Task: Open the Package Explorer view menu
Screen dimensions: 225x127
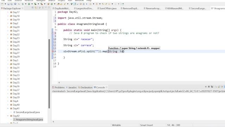Action: pyautogui.click(x=43, y=7)
